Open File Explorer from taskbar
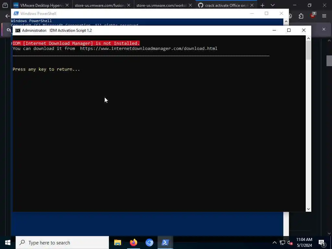The height and width of the screenshot is (249, 332). [117, 243]
